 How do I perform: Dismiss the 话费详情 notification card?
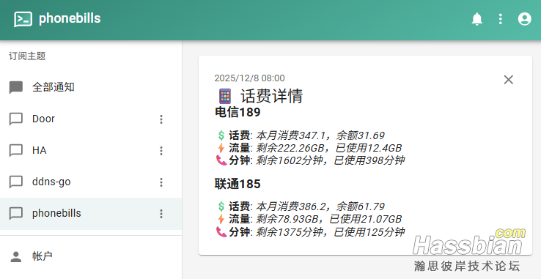tap(508, 80)
